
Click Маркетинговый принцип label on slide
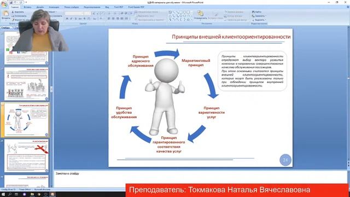coord(196,63)
